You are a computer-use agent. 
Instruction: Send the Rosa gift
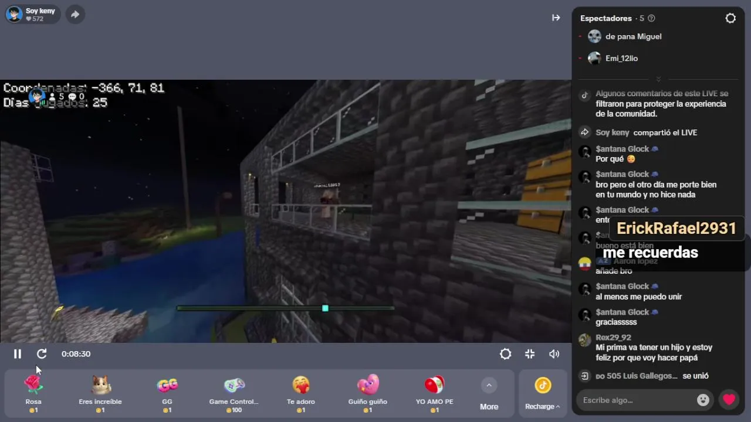point(33,393)
